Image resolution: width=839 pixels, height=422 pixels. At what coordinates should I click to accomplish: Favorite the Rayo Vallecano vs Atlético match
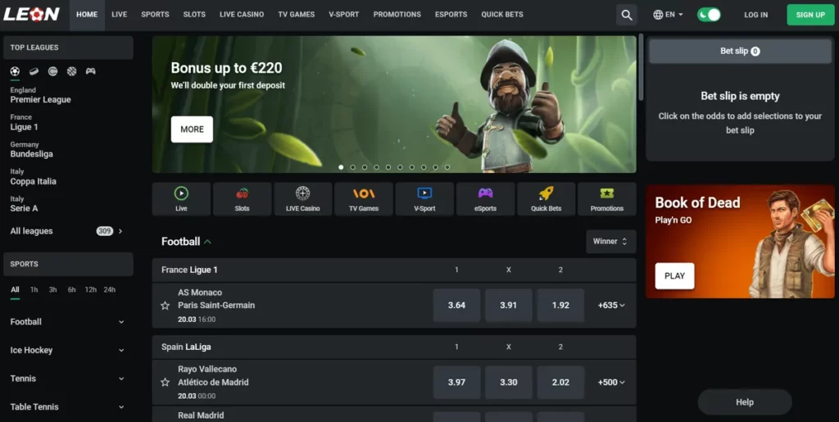(x=165, y=383)
